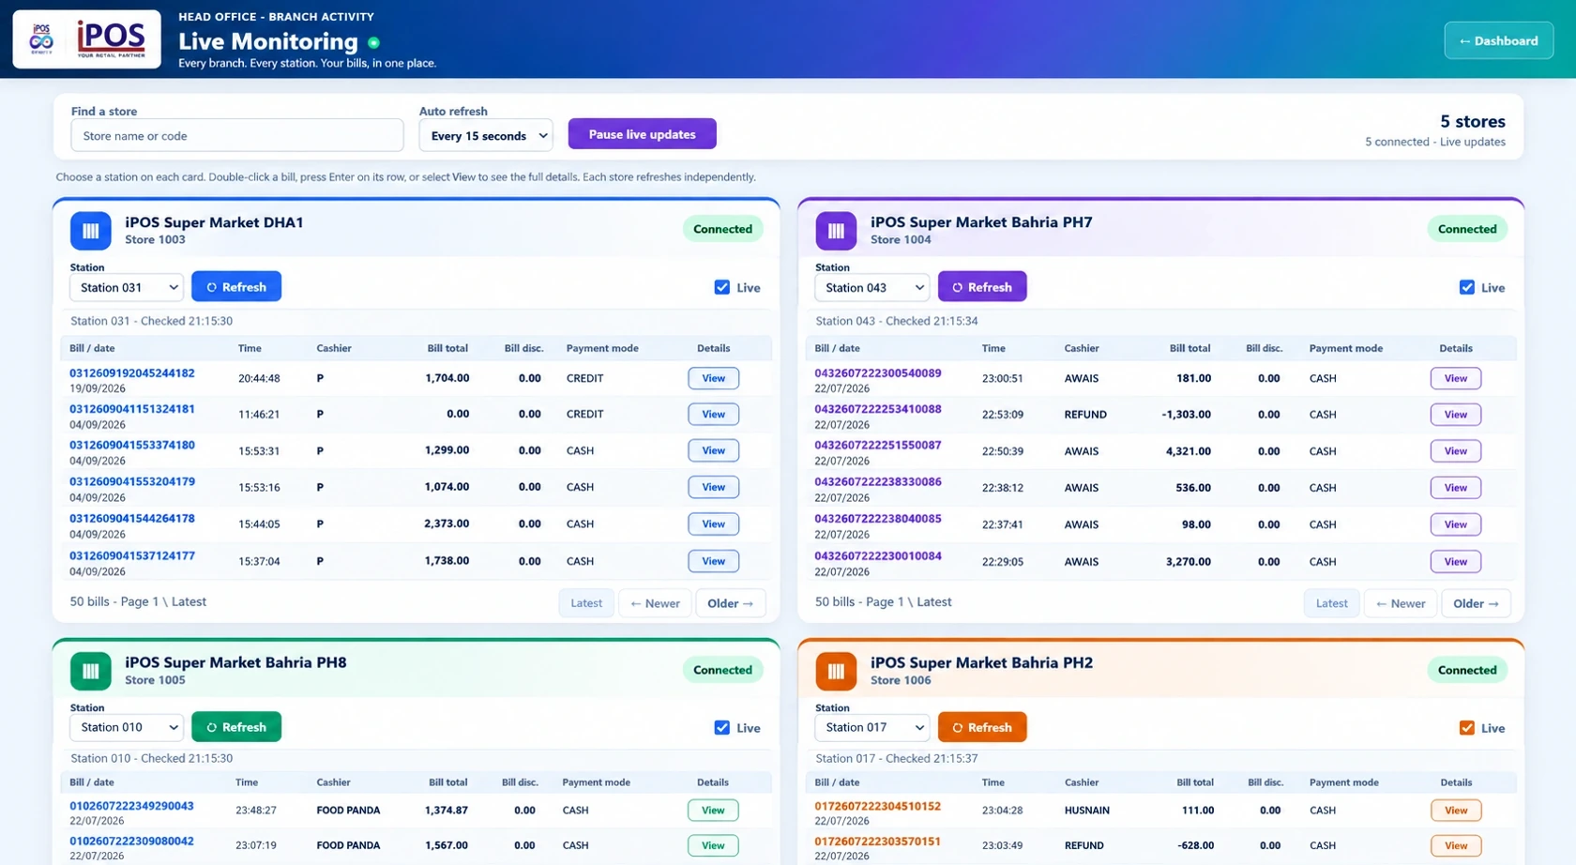
Task: View bill 0432607222300540089 details
Action: pyautogui.click(x=1455, y=378)
